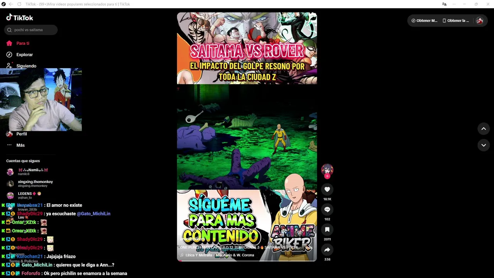Click the 338 shares count

point(327,259)
